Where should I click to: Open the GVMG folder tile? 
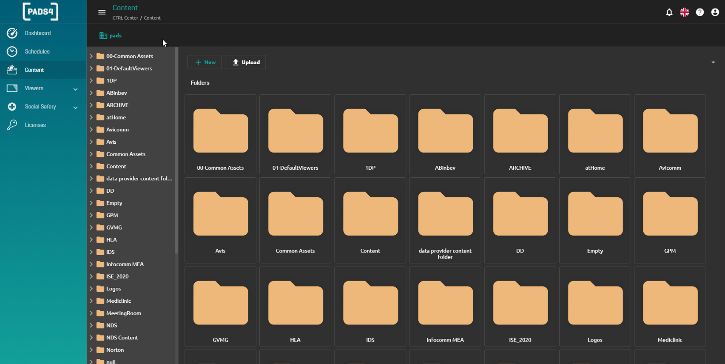[221, 307]
